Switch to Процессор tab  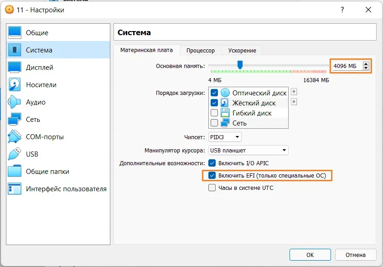[x=201, y=51]
